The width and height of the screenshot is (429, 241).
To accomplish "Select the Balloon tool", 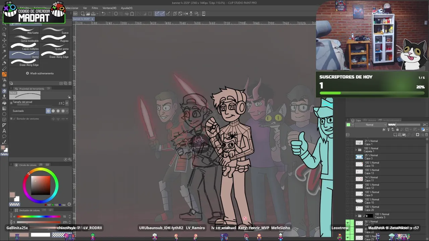I will (4, 137).
